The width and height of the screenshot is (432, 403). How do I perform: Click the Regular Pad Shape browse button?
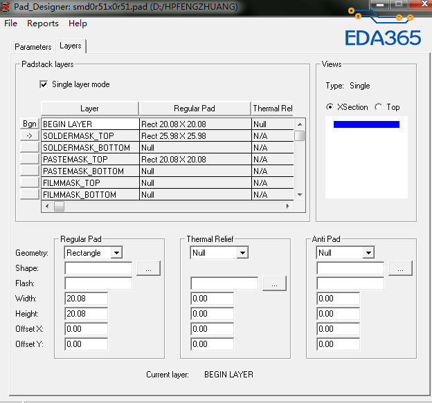(148, 268)
